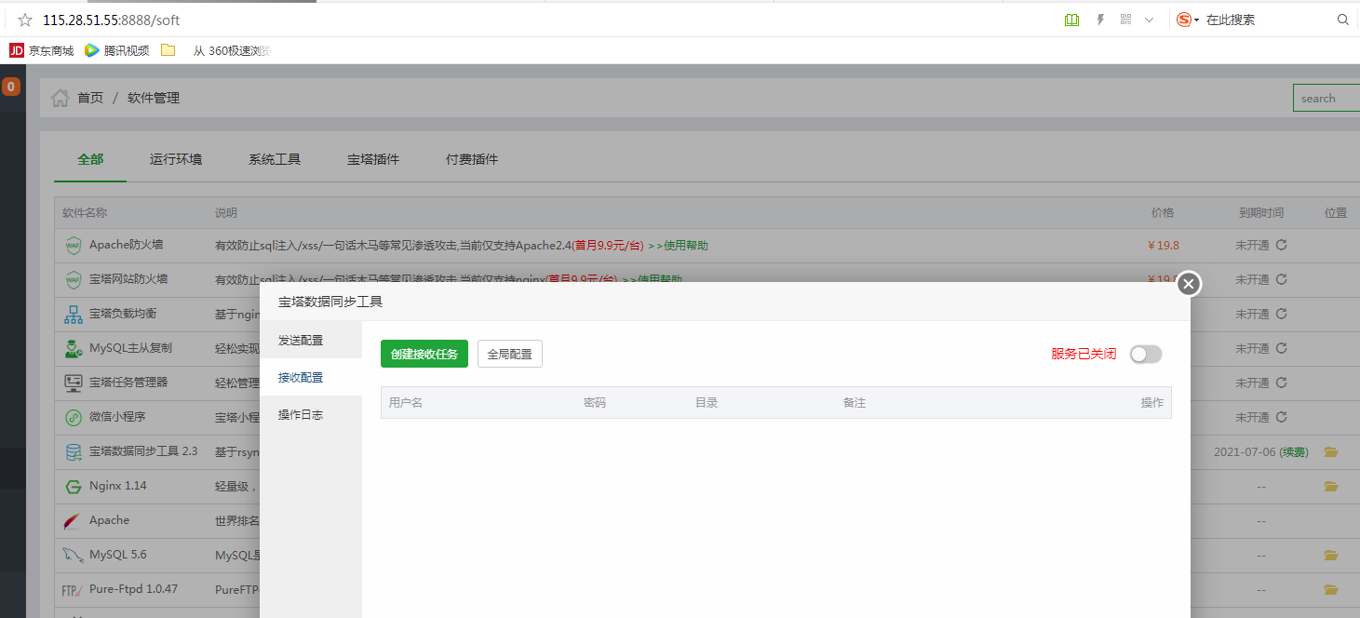Click the Apache防火墙 WAF icon
The width and height of the screenshot is (1360, 618).
[74, 246]
